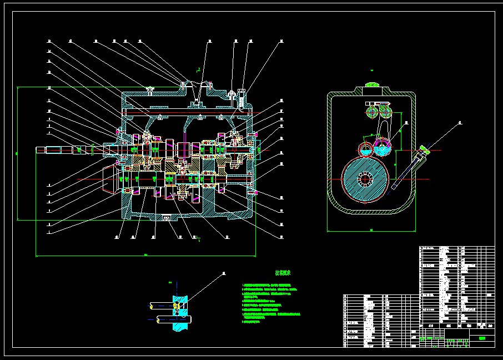This screenshot has width=503, height=360.
Task: Select the overall length dimension line under the main view
Action: (x=145, y=256)
